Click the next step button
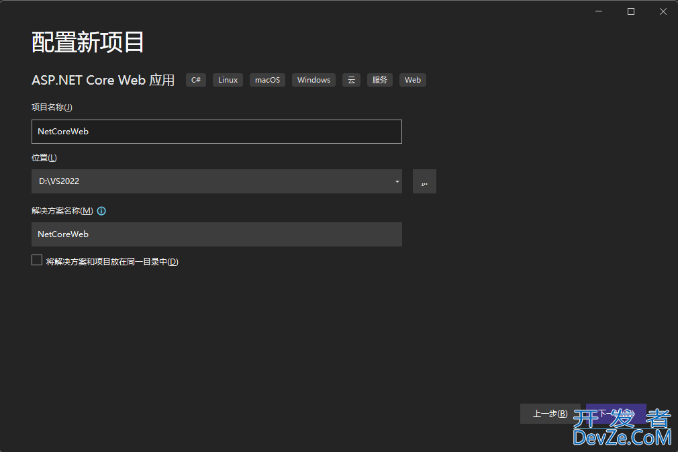This screenshot has width=678, height=452. point(616,414)
